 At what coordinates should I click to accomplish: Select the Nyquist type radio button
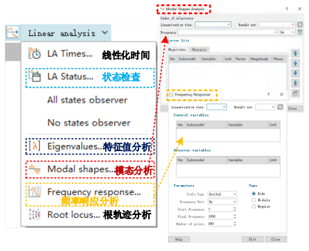coord(253,207)
